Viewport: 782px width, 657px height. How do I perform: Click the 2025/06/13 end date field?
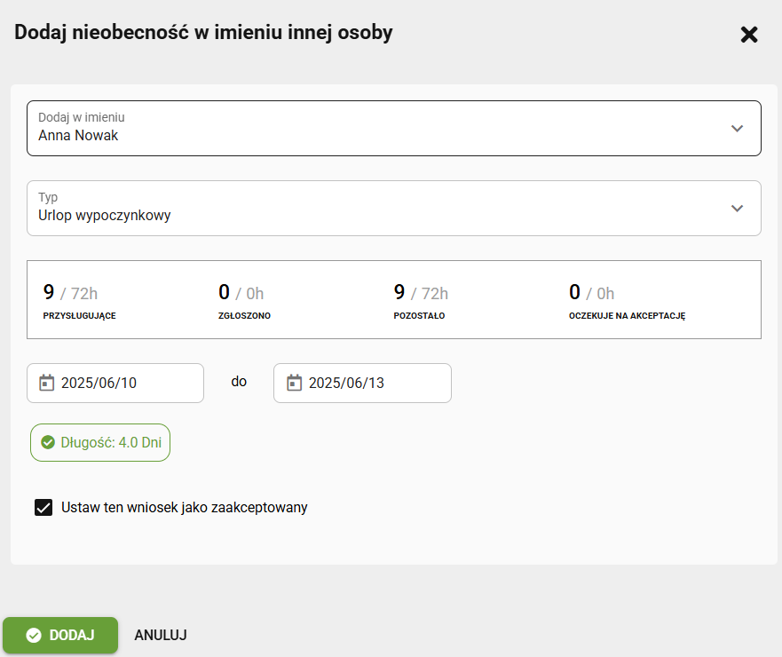[x=362, y=383]
